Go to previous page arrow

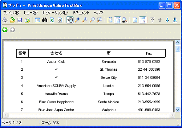click(x=160, y=20)
